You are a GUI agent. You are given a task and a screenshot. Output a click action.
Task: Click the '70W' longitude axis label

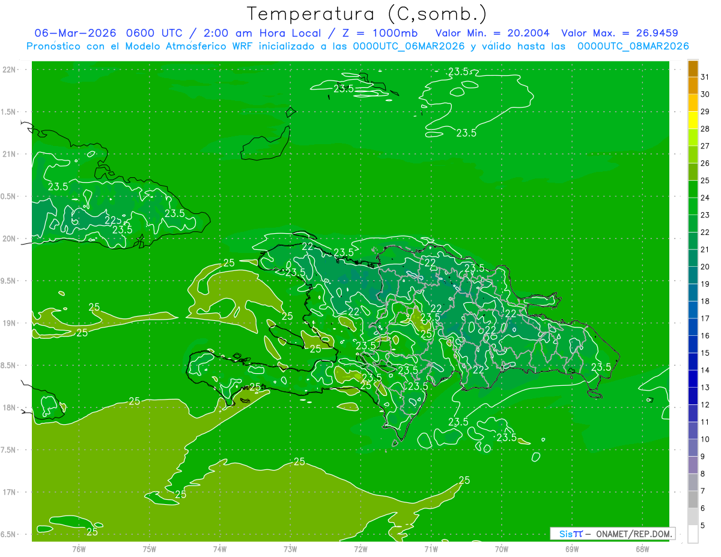pyautogui.click(x=502, y=549)
